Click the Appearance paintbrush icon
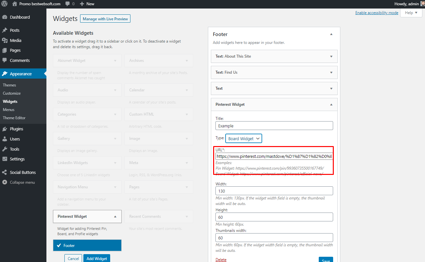 (x=5, y=74)
